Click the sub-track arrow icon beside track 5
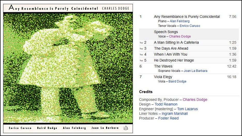This screenshot has height=136, width=242. pos(141,60)
